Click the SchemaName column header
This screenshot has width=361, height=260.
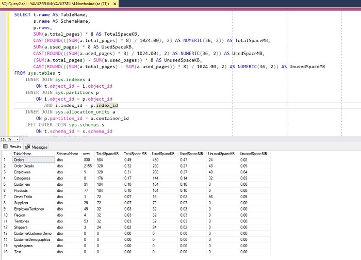click(67, 154)
